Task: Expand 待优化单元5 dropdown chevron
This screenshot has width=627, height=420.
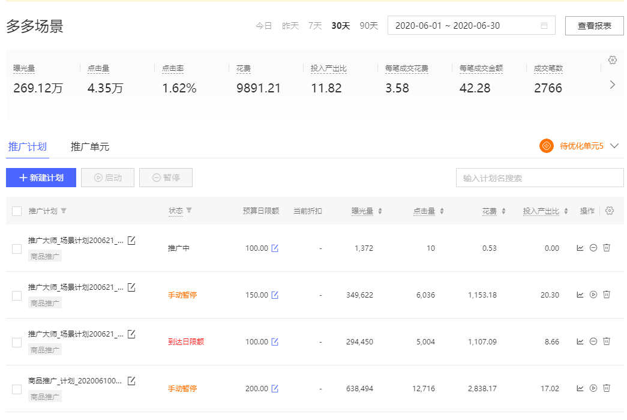Action: pyautogui.click(x=614, y=146)
